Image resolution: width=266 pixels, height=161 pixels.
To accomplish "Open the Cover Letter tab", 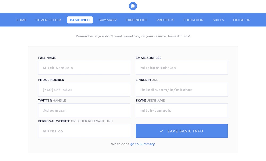I will [x=48, y=20].
